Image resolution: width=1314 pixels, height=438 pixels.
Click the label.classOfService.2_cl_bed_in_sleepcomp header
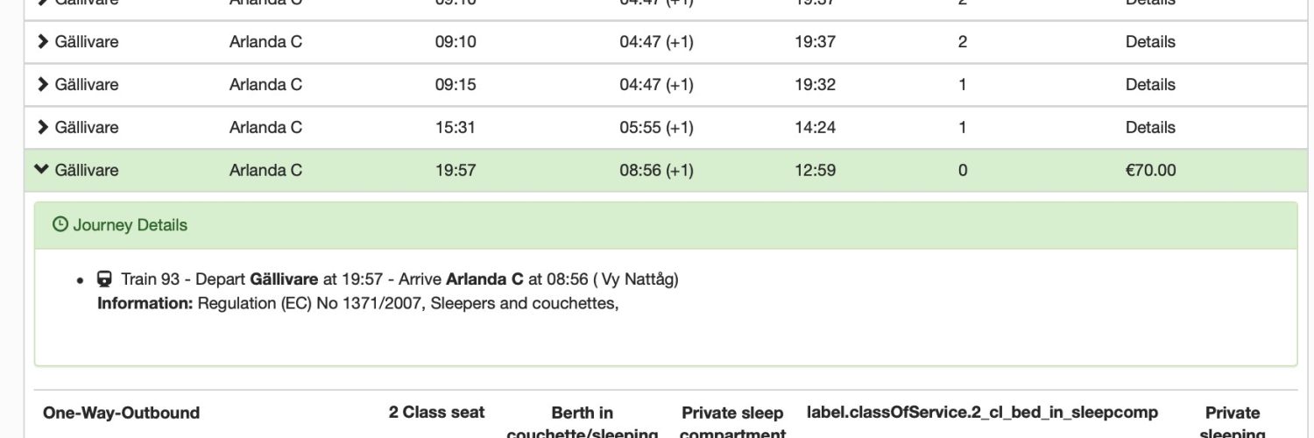(x=982, y=413)
